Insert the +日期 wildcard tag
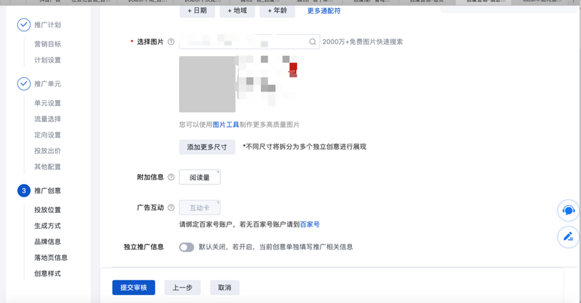The height and width of the screenshot is (303, 581). tap(197, 11)
